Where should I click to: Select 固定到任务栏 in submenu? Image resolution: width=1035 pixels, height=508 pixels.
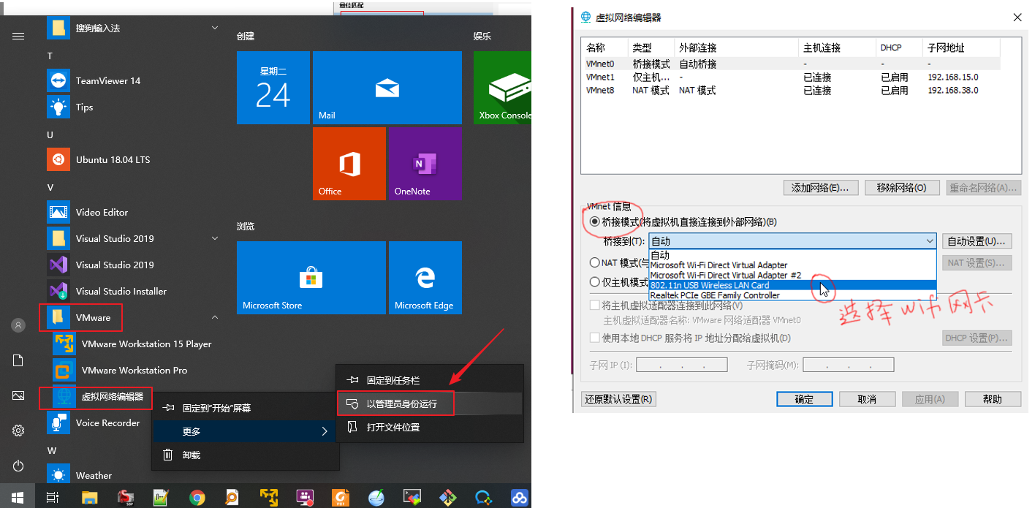pos(430,380)
